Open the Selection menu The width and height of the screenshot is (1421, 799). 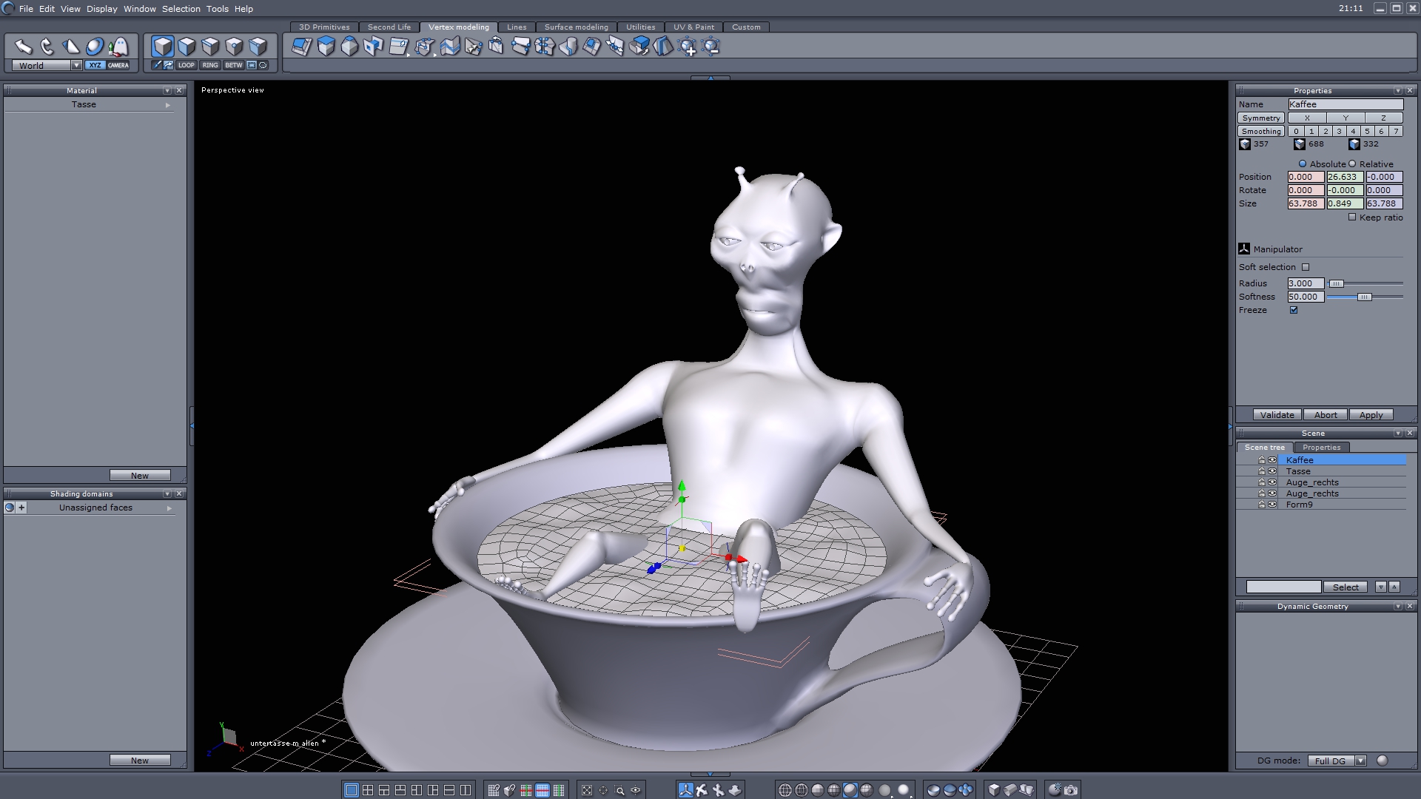point(181,9)
